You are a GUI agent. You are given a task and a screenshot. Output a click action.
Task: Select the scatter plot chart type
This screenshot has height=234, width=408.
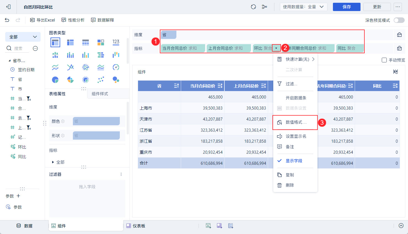[x=101, y=80]
